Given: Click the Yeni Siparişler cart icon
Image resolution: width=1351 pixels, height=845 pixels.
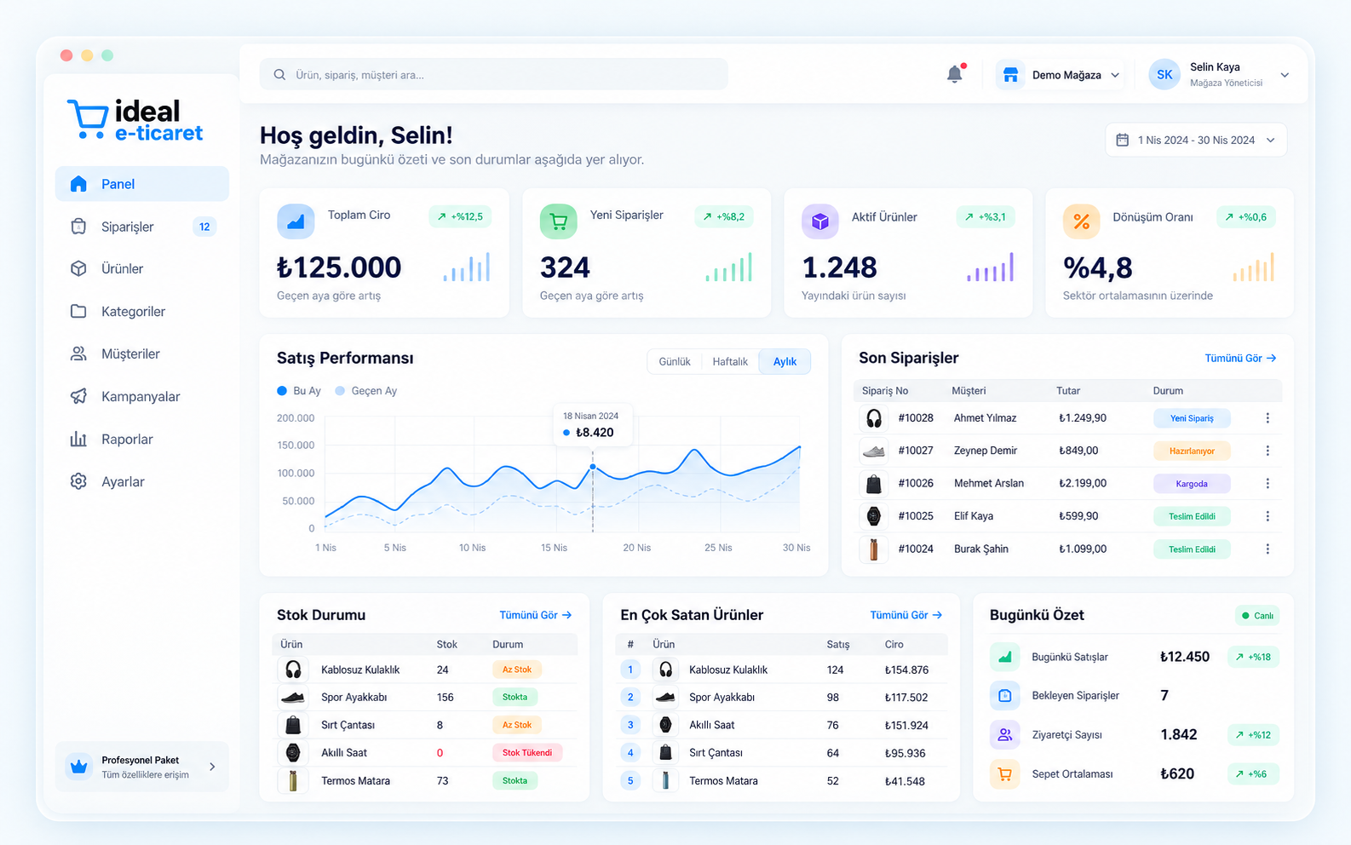Looking at the screenshot, I should [558, 221].
